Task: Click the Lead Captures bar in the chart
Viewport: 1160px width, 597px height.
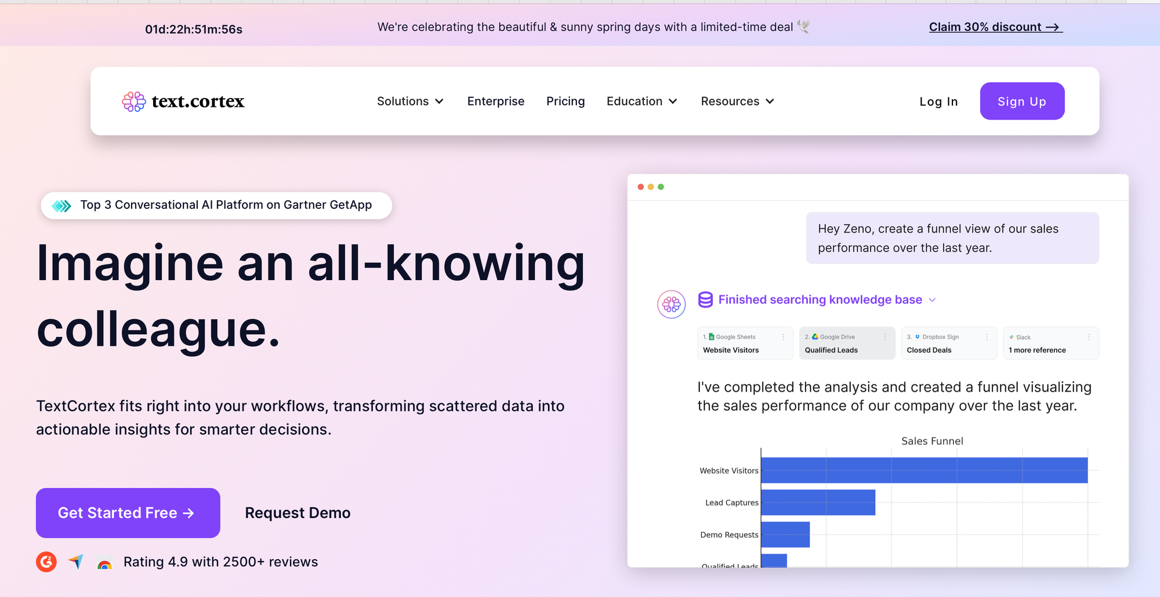Action: [x=818, y=502]
